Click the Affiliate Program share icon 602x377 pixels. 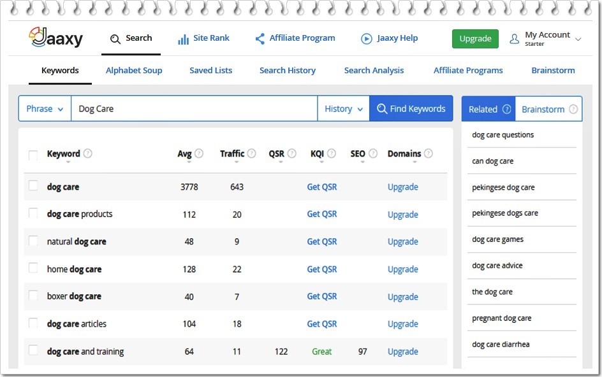[x=260, y=38]
